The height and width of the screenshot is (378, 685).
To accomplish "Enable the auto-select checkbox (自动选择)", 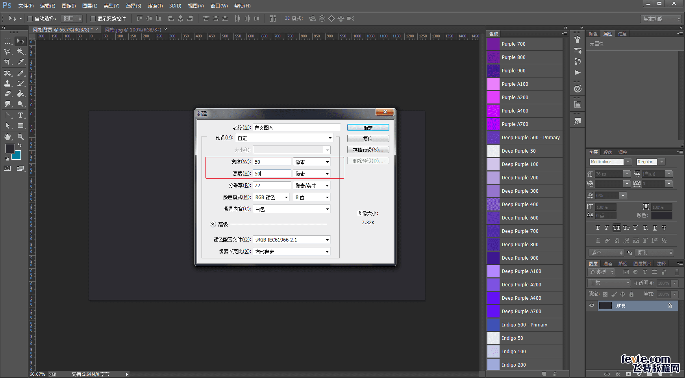I will 30,18.
